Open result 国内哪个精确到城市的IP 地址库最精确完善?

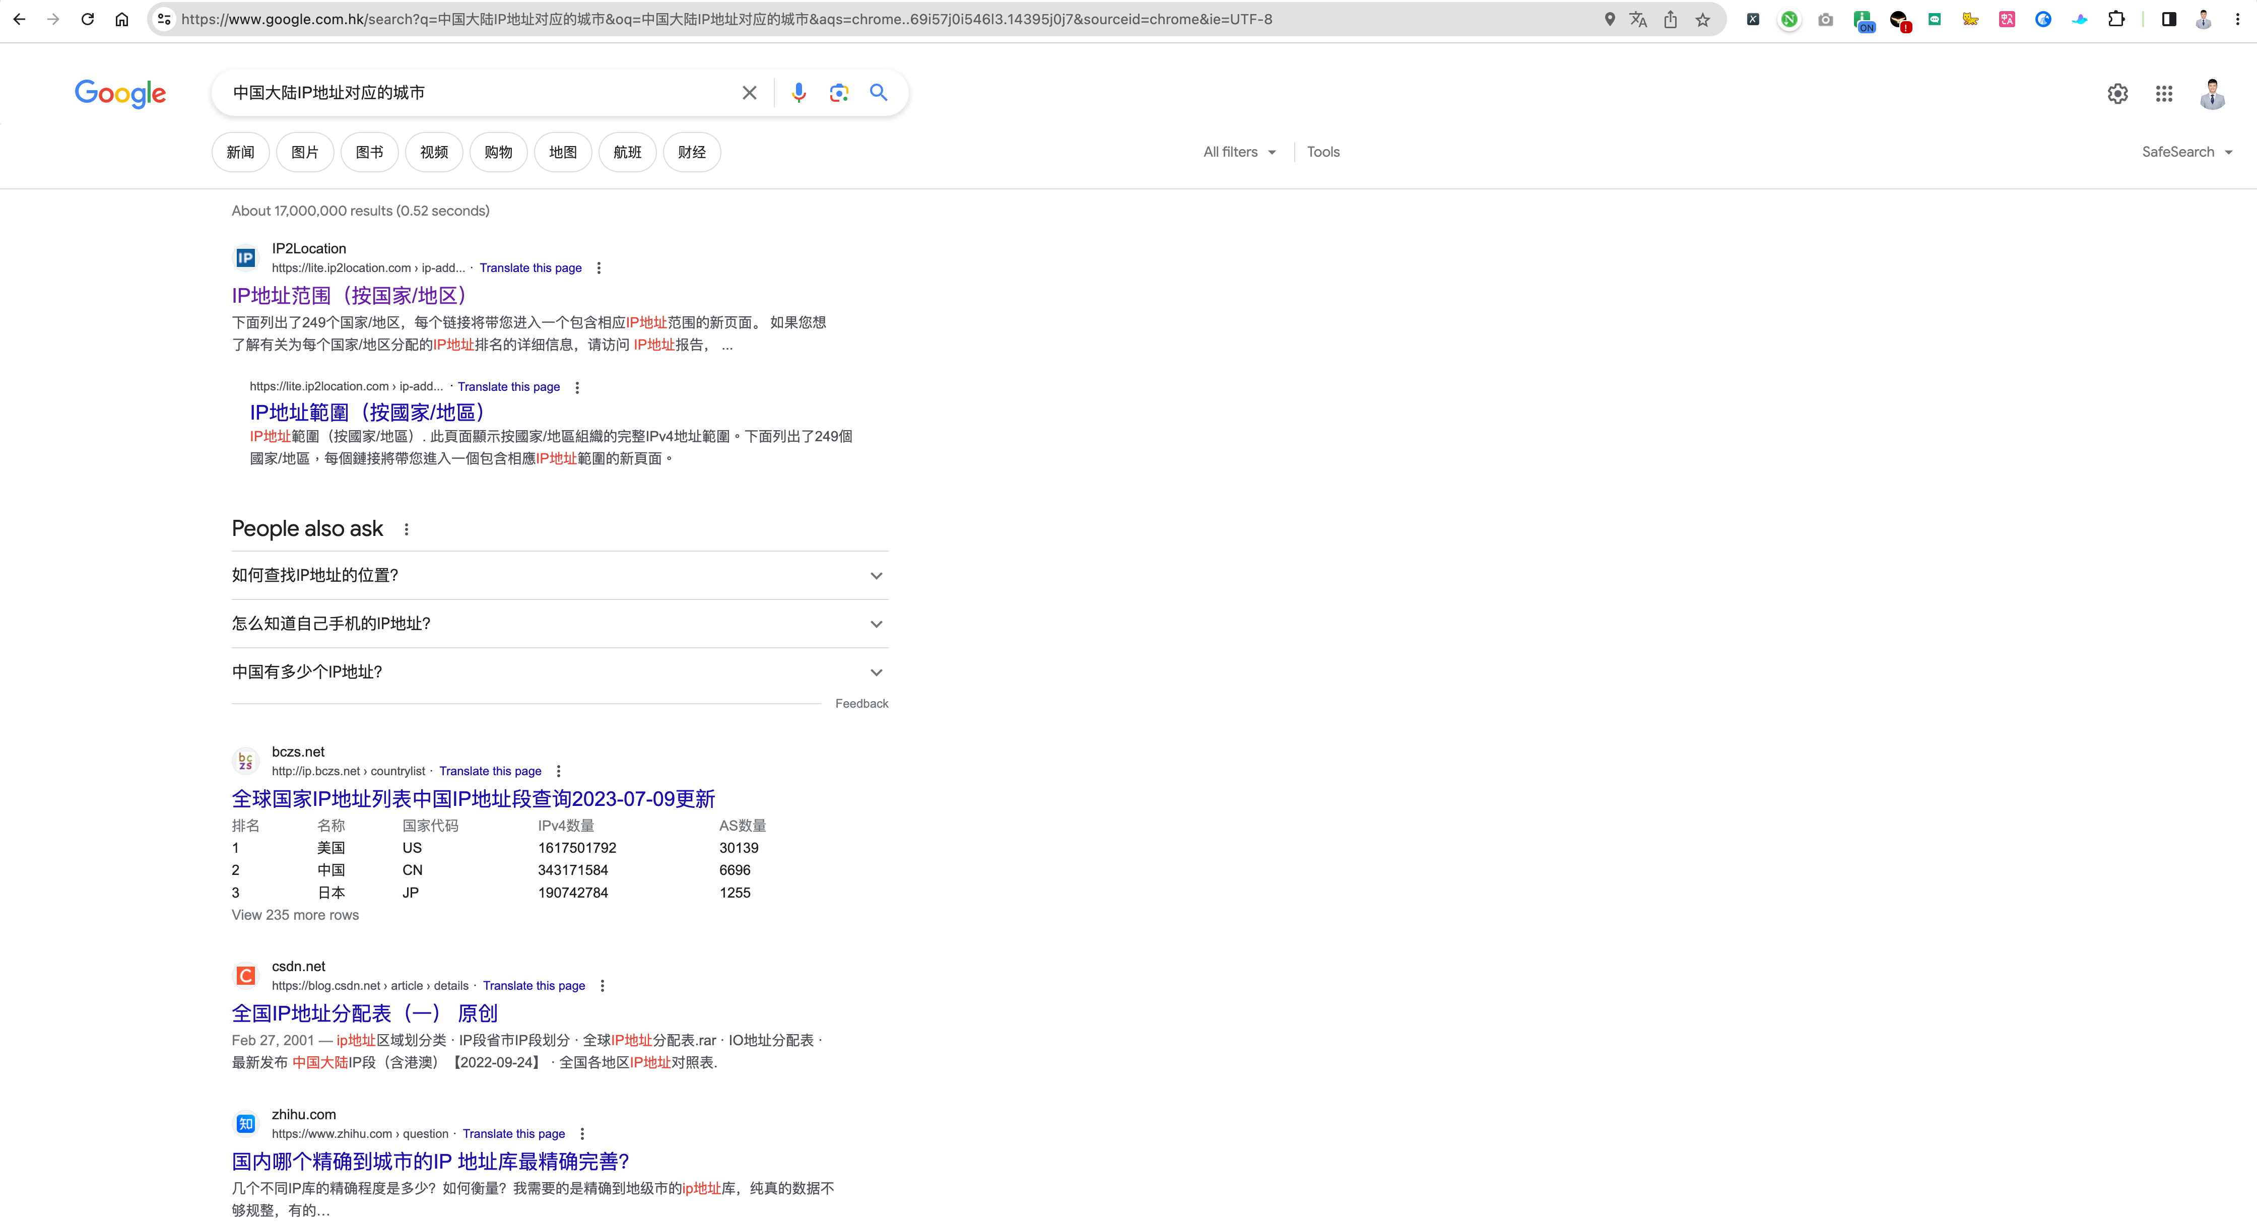click(x=430, y=1162)
